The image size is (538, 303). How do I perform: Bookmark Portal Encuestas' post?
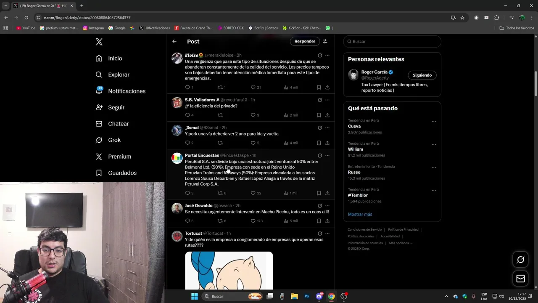[x=319, y=193]
